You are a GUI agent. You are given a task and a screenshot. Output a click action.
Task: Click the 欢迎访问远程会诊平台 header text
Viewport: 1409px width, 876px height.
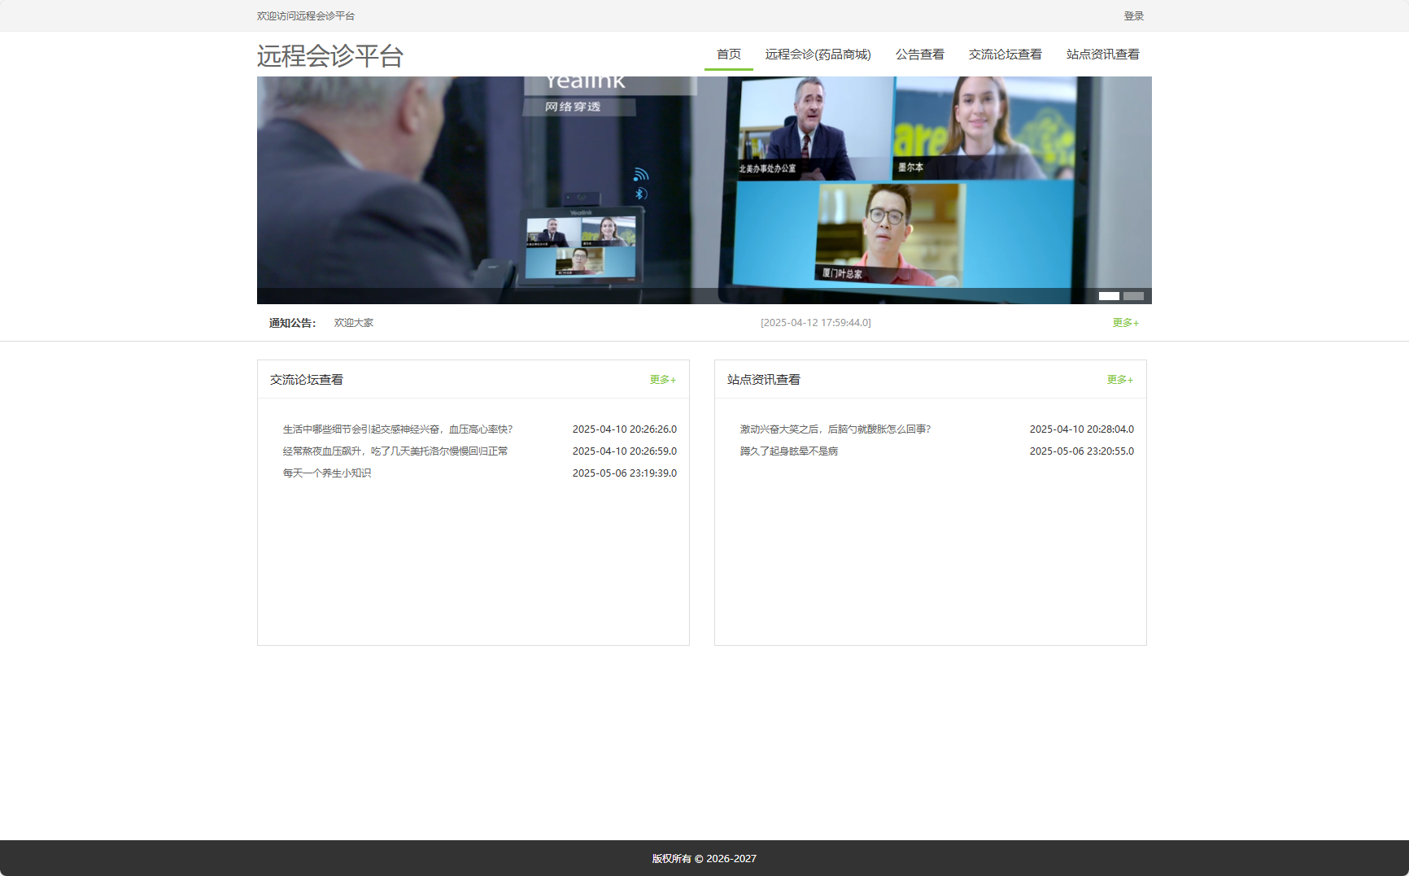pyautogui.click(x=306, y=15)
